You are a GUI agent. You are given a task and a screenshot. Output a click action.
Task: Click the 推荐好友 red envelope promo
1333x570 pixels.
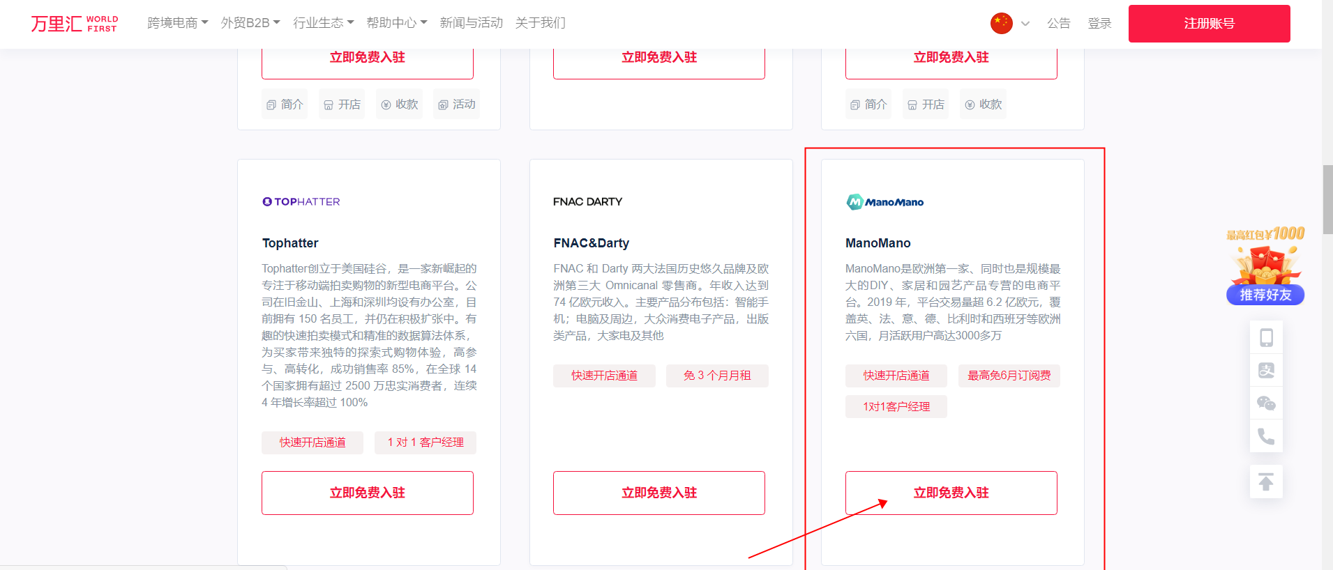[1265, 265]
